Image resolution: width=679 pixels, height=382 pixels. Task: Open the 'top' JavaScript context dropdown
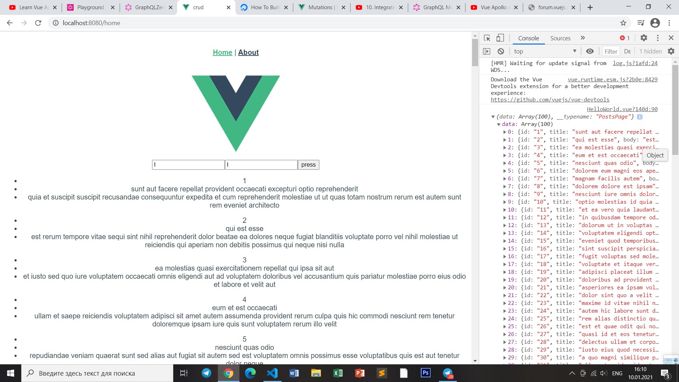[545, 51]
